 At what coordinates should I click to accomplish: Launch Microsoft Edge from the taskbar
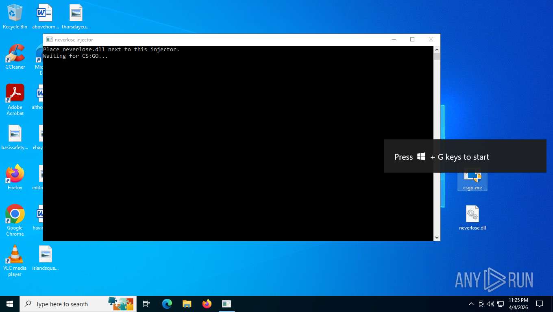167,304
